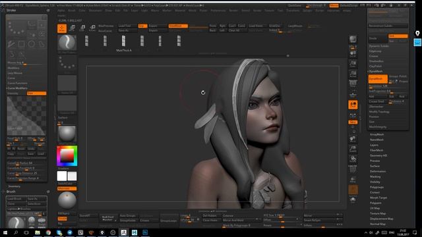The image size is (422, 237).
Task: Open the Alpha menu
Action: 61,11
